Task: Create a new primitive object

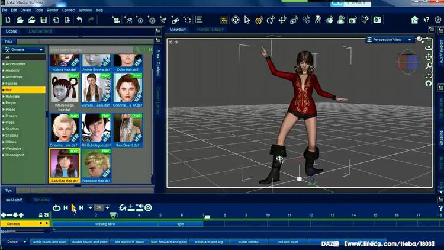Action: coord(175,20)
